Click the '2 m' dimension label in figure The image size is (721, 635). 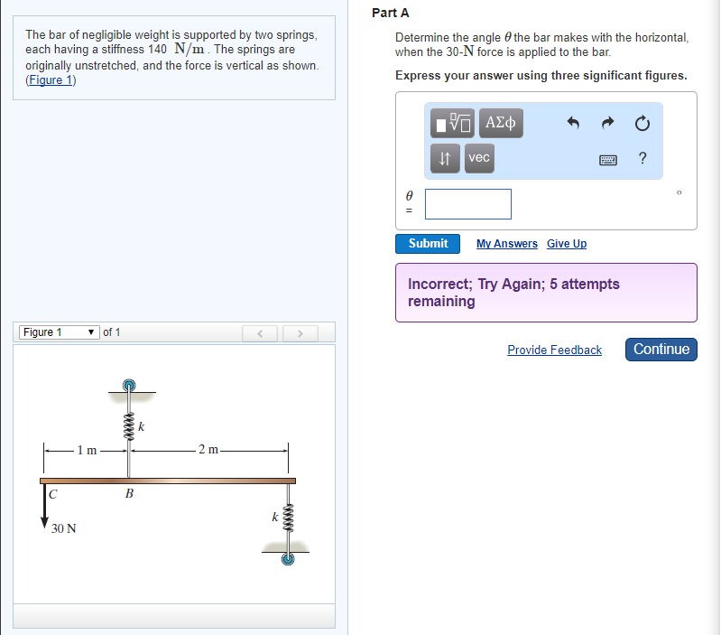[208, 449]
